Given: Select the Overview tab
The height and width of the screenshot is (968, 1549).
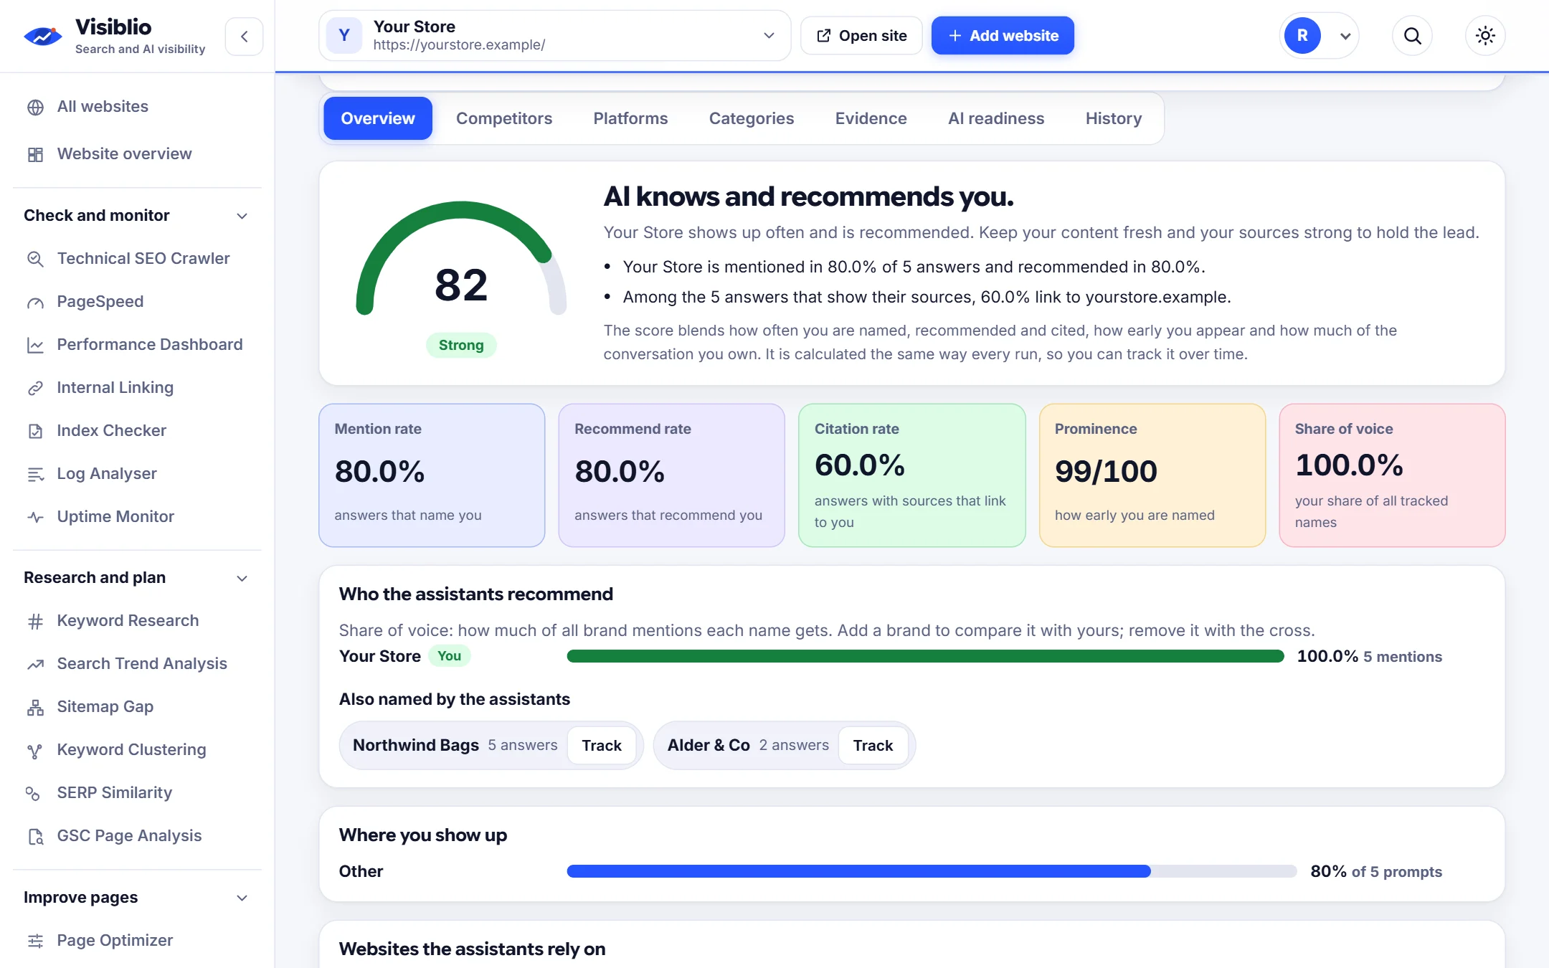Looking at the screenshot, I should 378,118.
